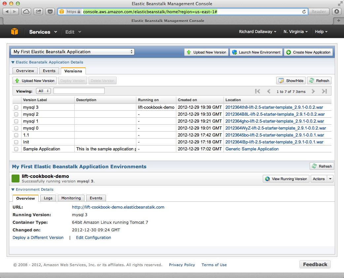Click Launch New Environment button
Image resolution: width=344 pixels, height=278 pixels.
pos(256,52)
